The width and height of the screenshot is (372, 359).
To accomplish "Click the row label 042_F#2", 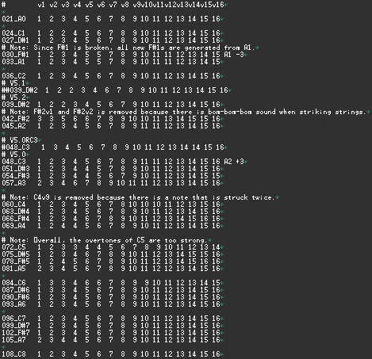I will [x=16, y=119].
